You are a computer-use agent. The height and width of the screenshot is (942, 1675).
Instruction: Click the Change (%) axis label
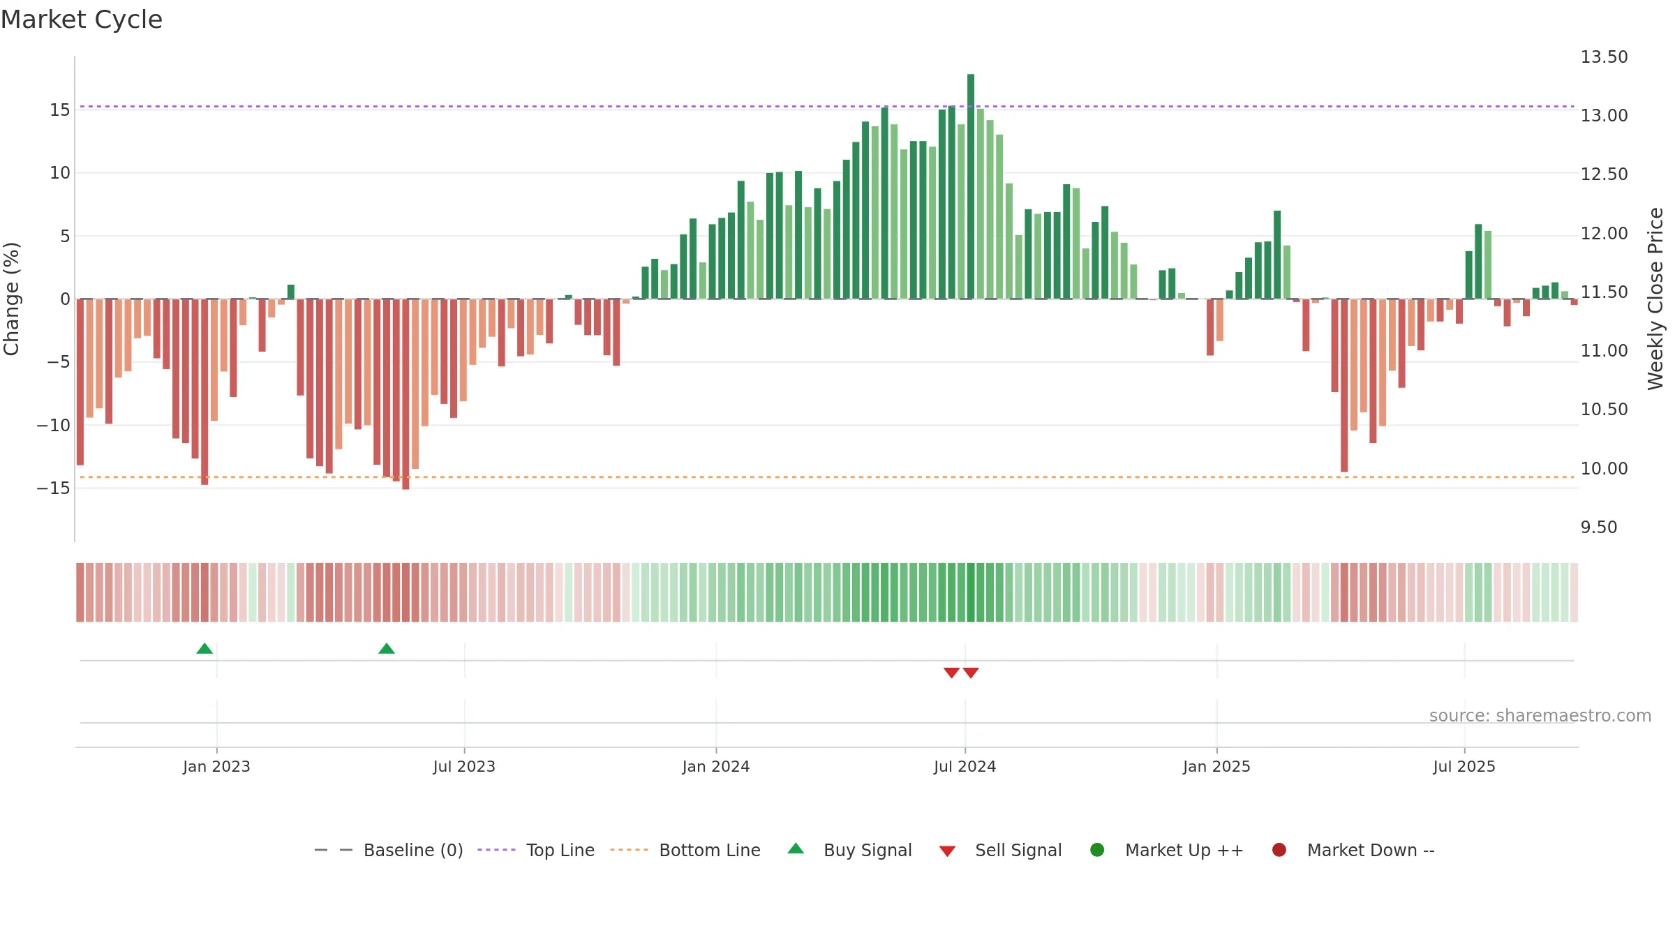[x=11, y=299]
